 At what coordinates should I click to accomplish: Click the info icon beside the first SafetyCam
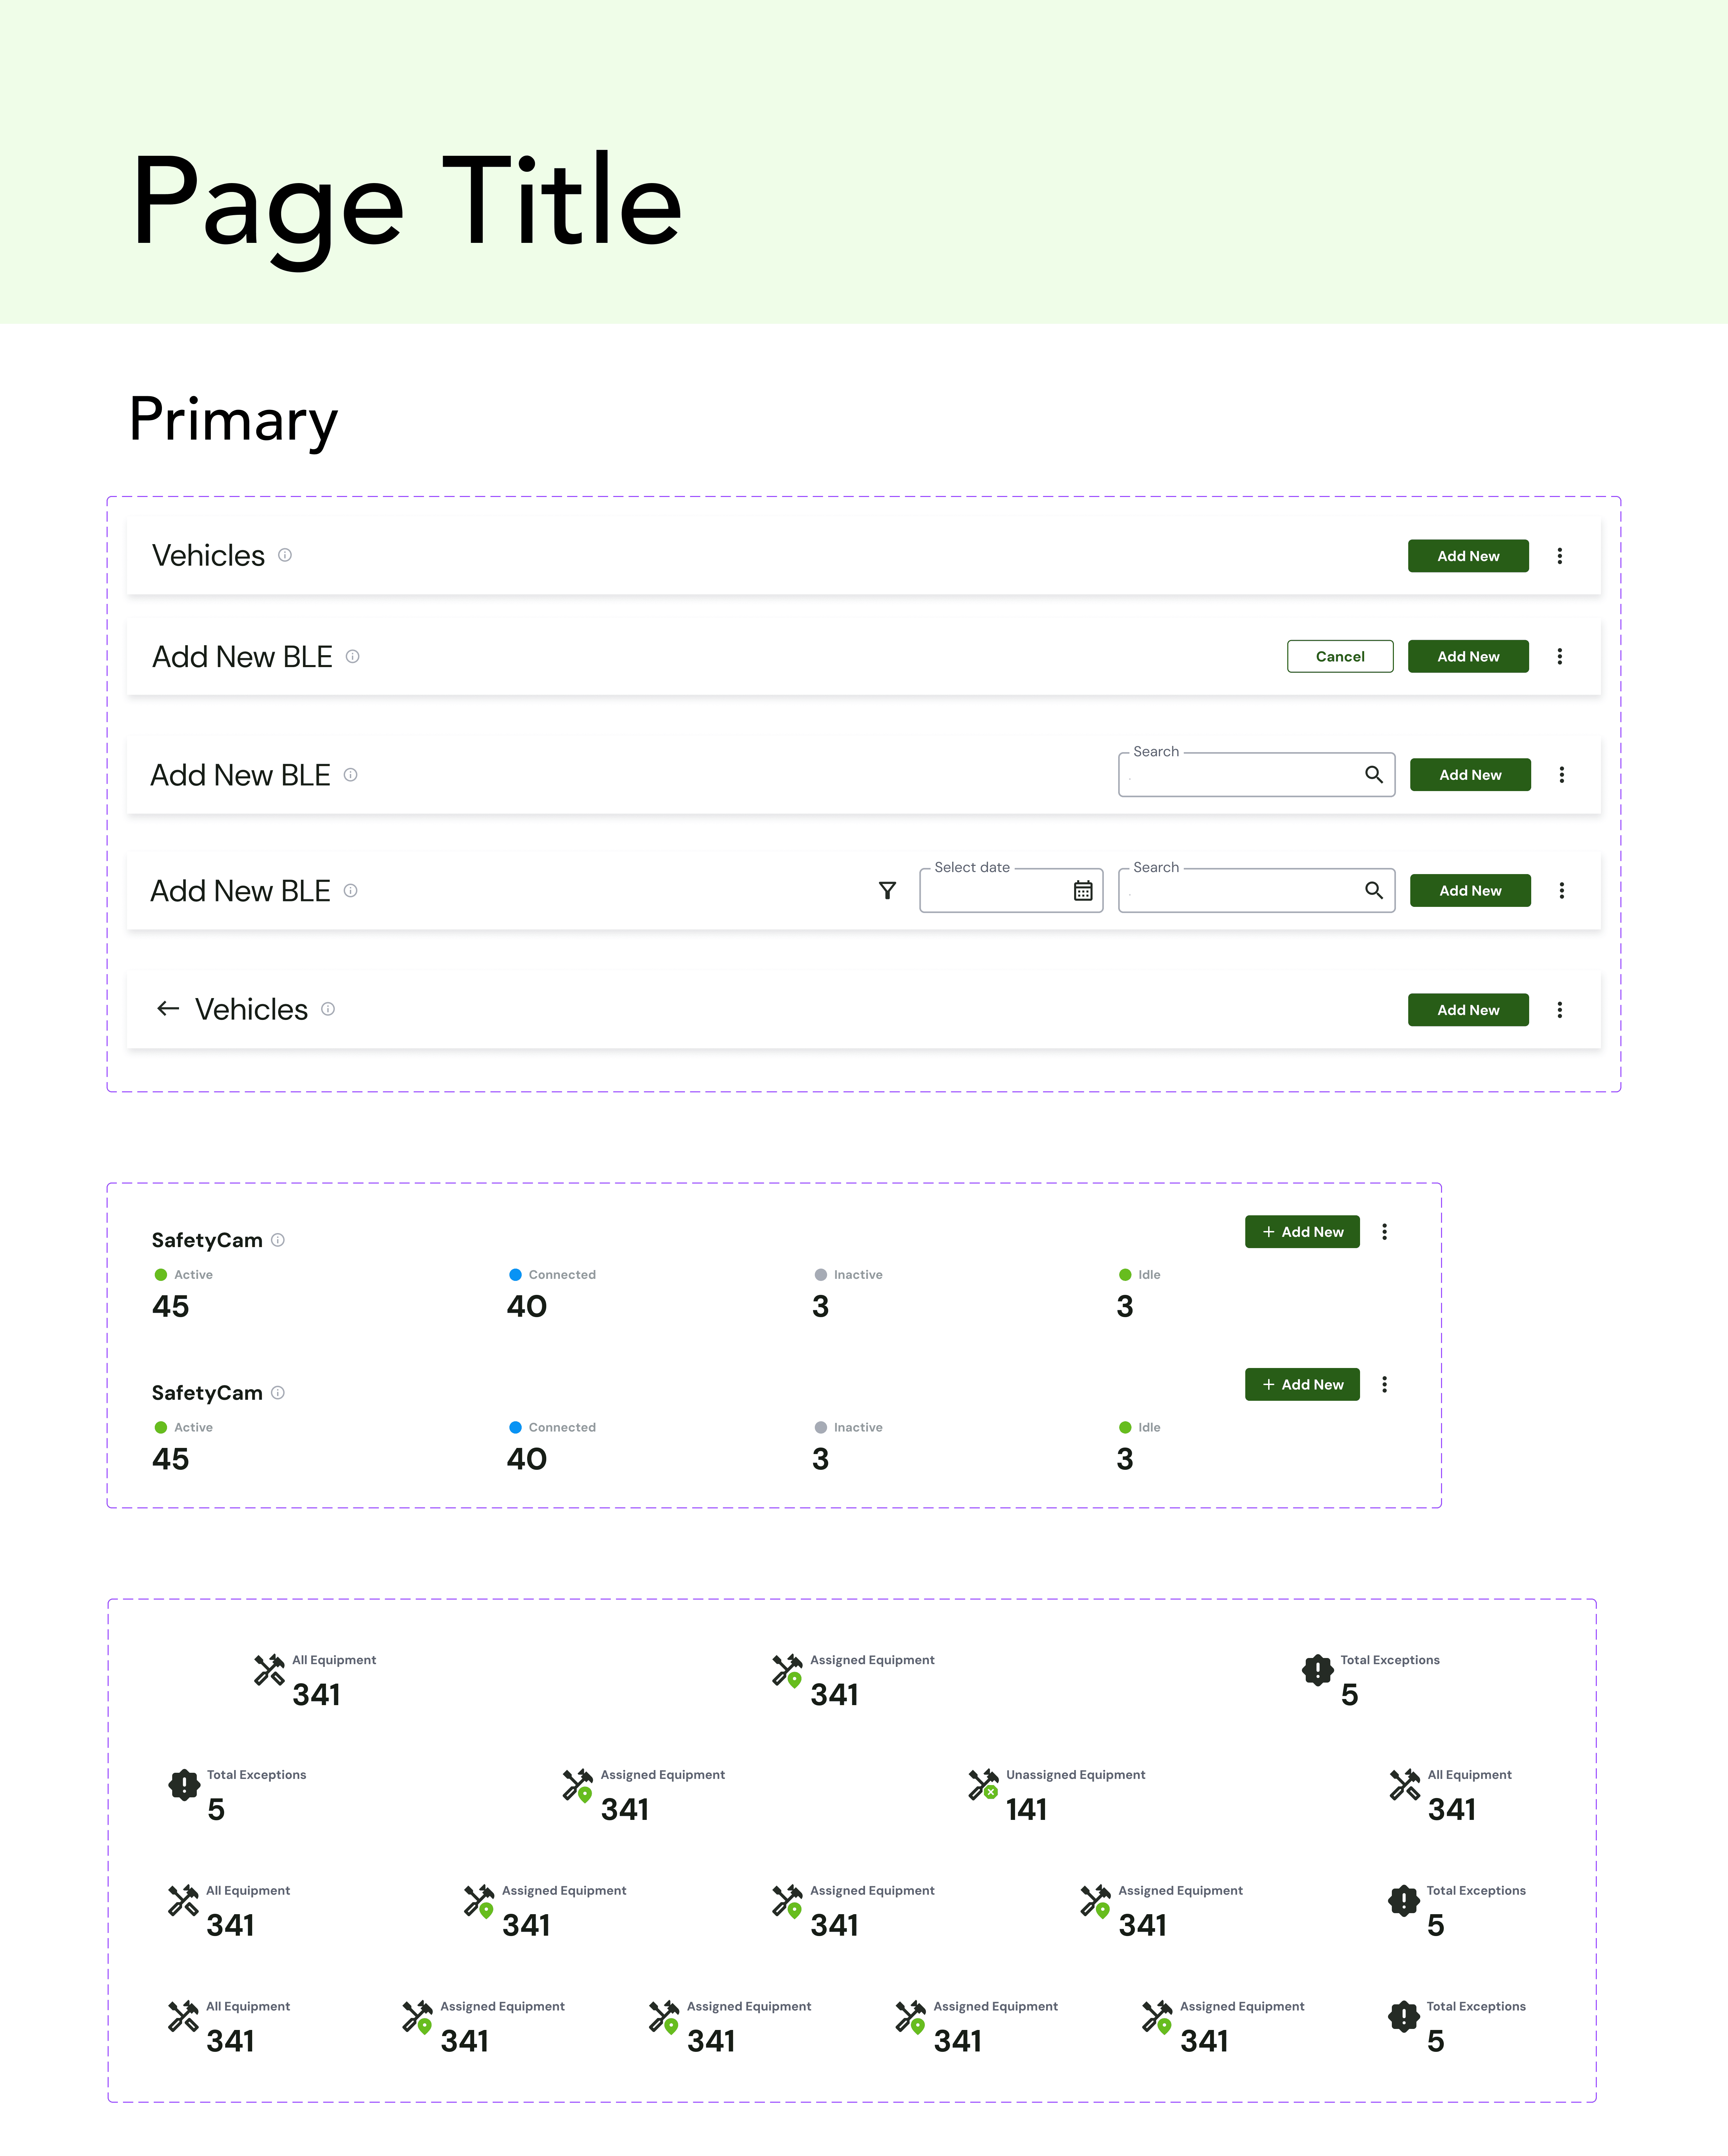pos(278,1240)
